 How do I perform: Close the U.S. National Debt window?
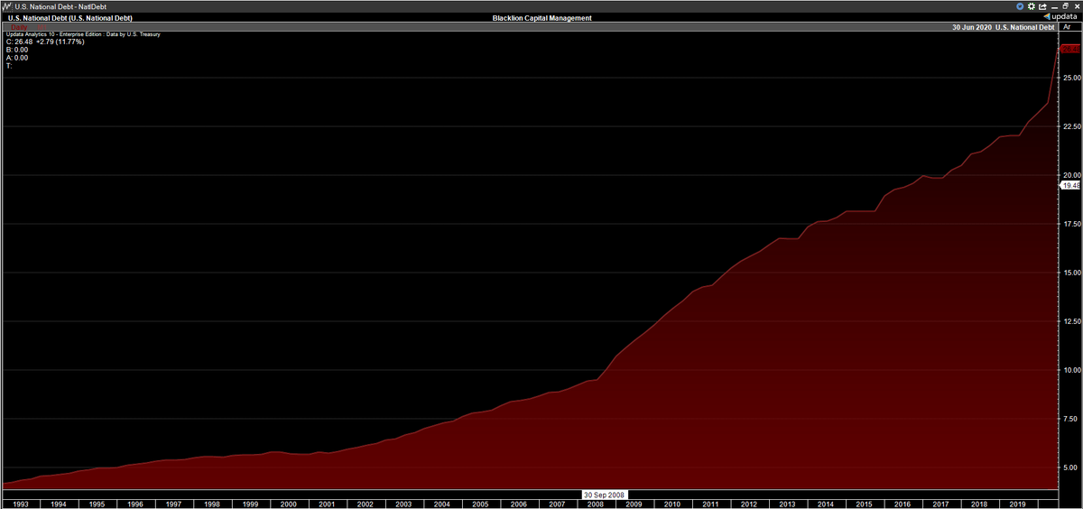pyautogui.click(x=1077, y=6)
